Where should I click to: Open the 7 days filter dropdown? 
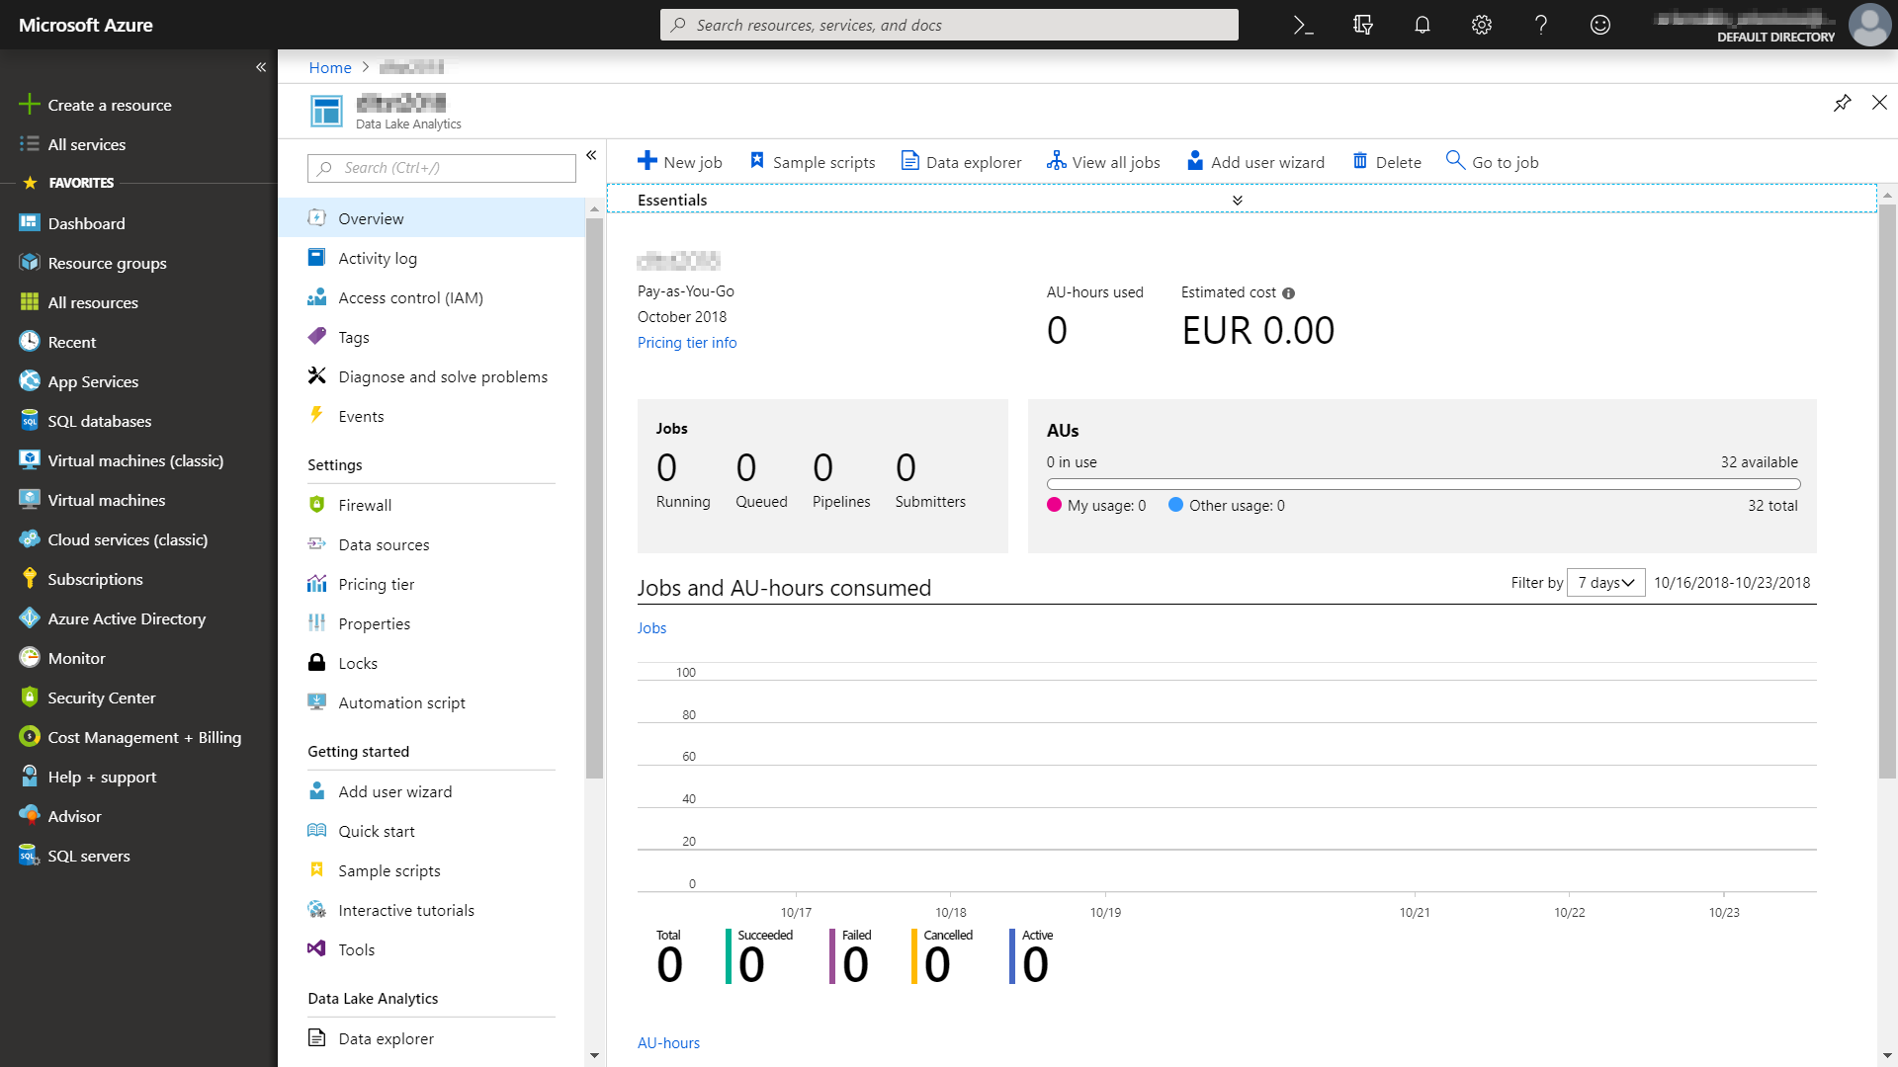click(1605, 583)
